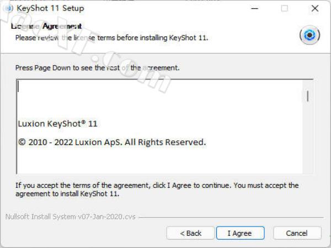Click the KeyShot 11 Setup window title
Viewport: 331px width, 248px height.
pos(50,8)
